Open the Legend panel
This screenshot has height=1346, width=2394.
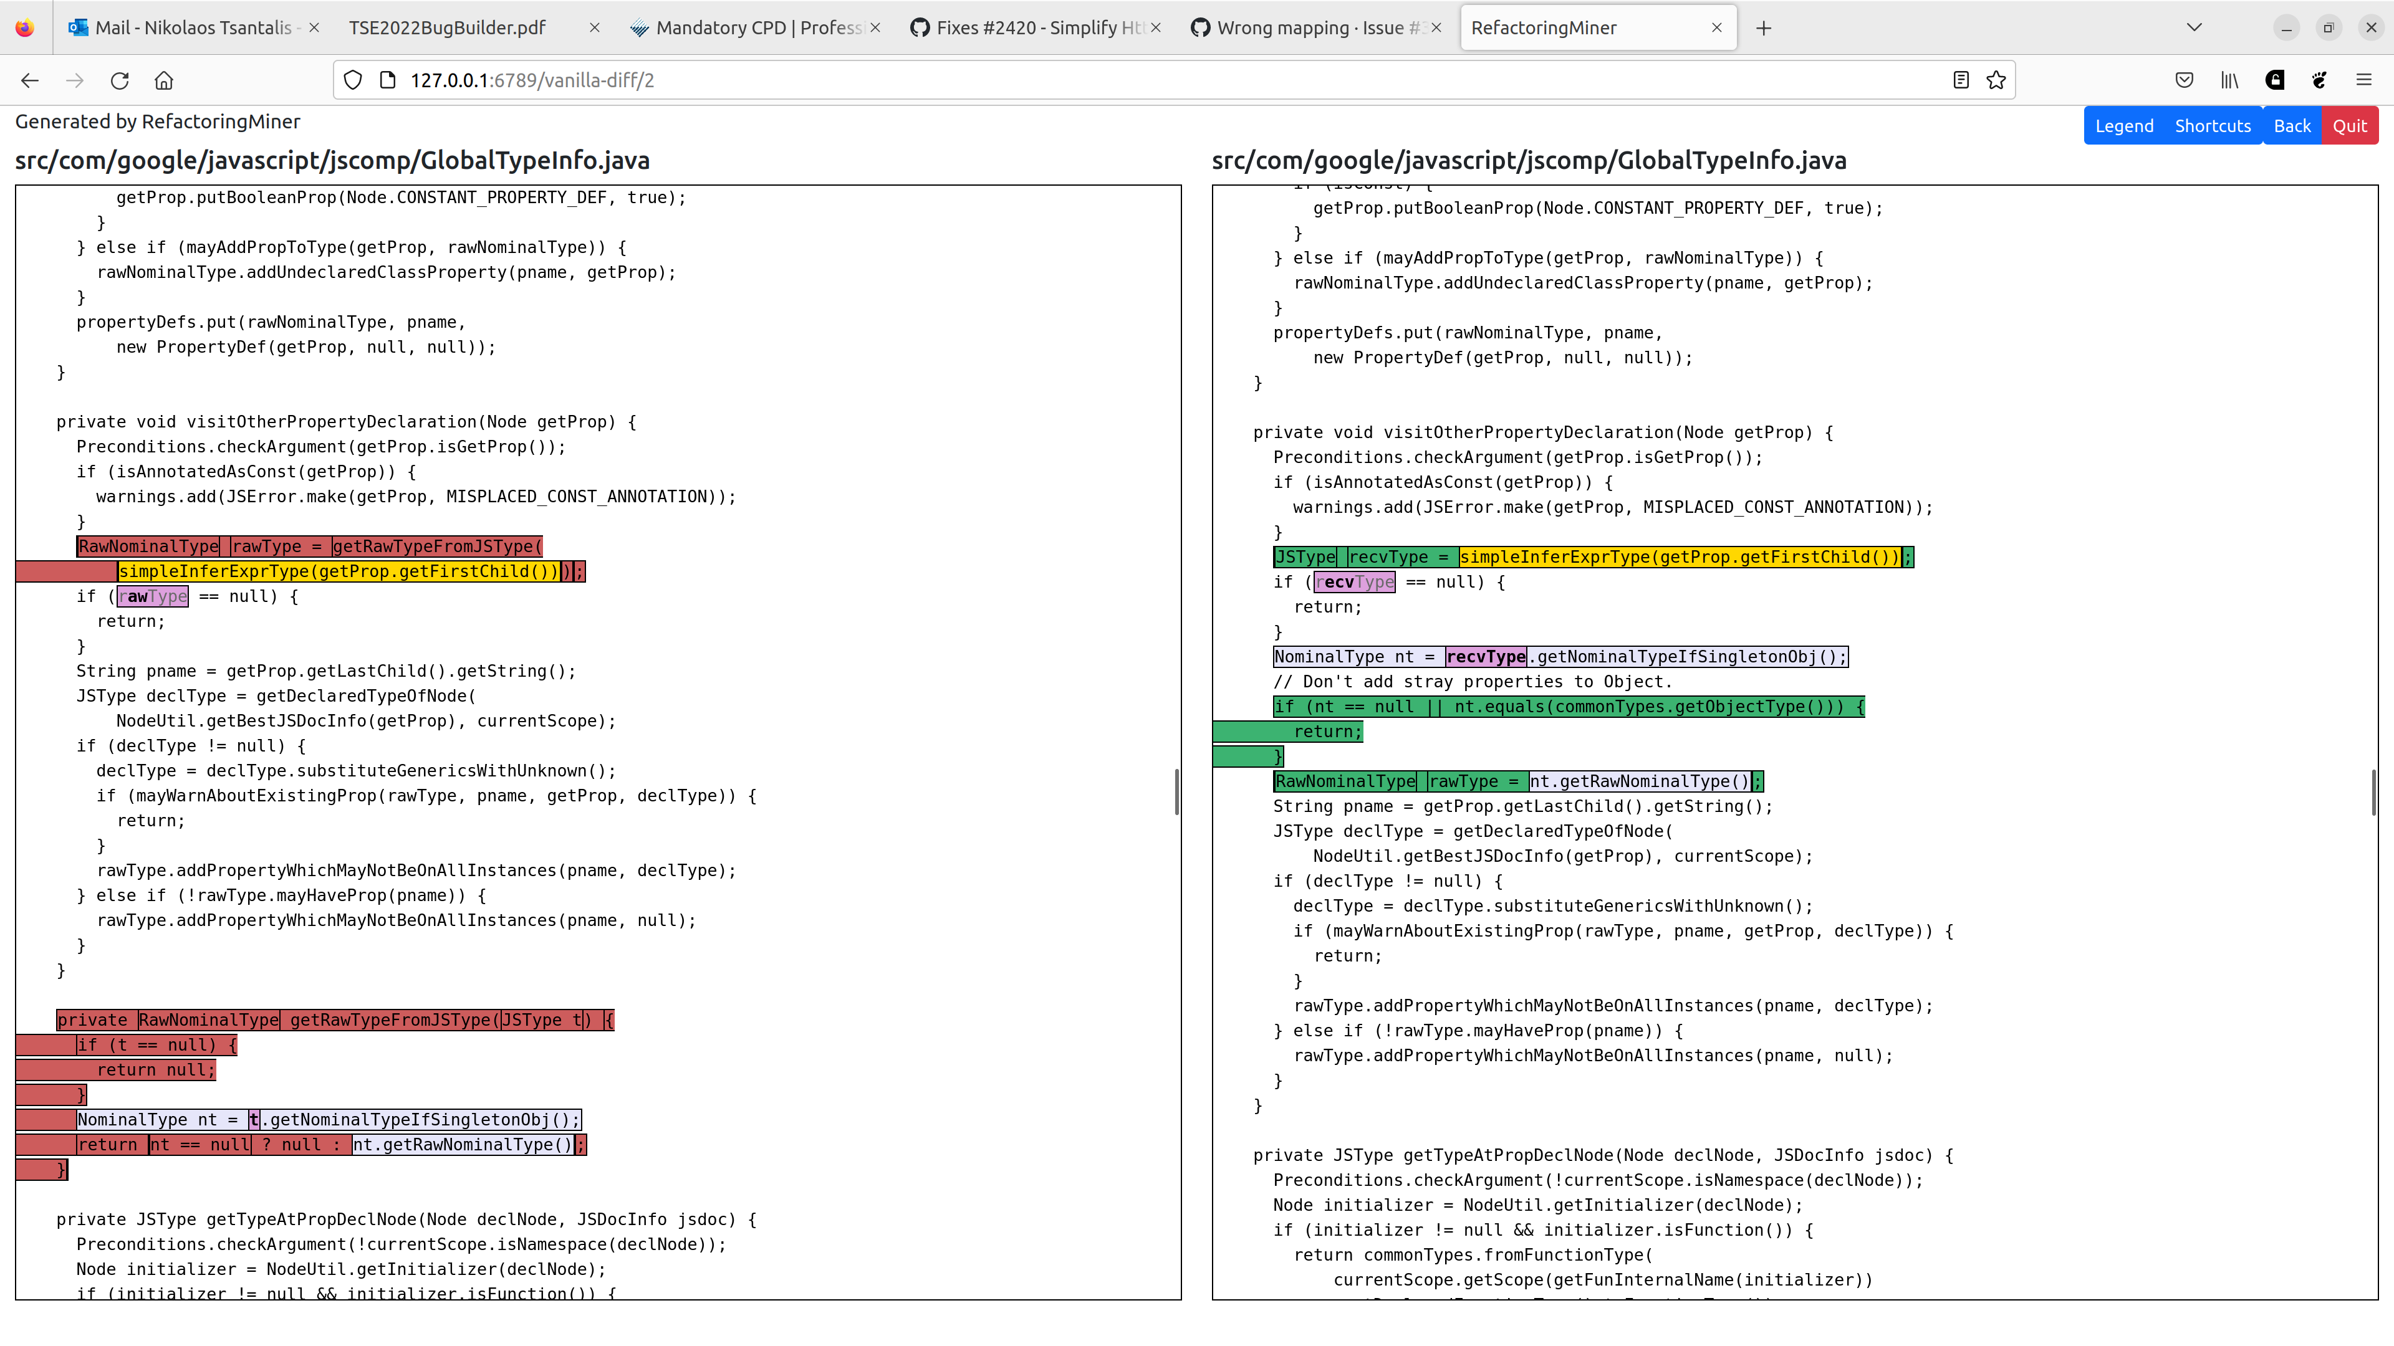point(2125,125)
